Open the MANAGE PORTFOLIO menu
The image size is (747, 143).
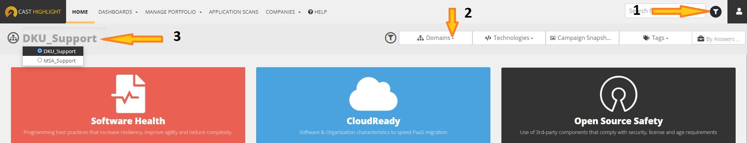[173, 12]
